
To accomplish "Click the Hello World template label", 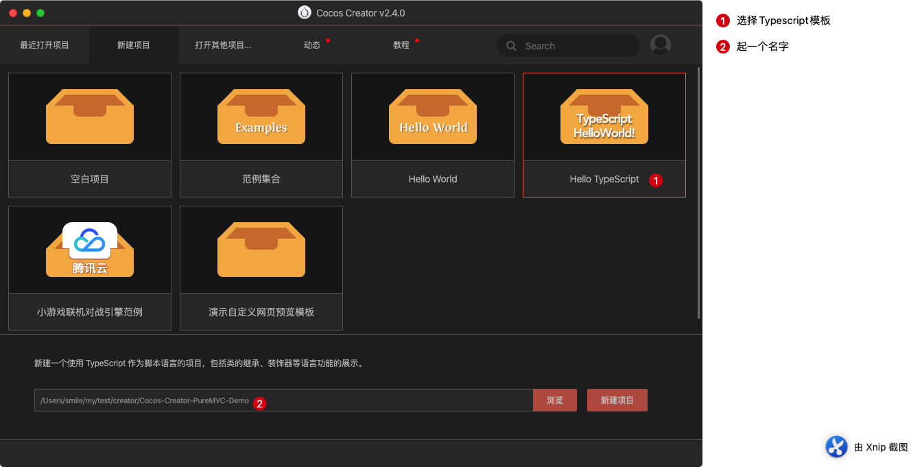I will click(x=433, y=179).
